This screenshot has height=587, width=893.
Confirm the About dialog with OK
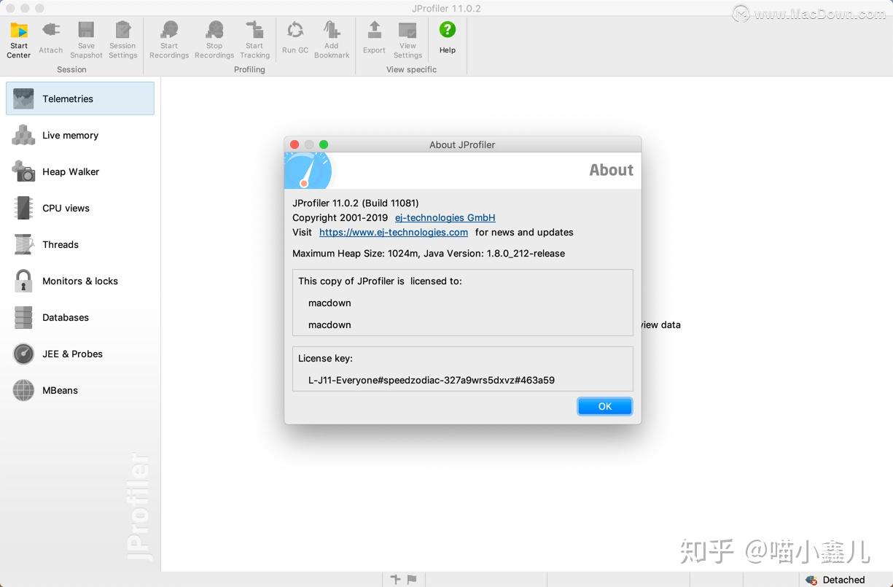(x=604, y=406)
